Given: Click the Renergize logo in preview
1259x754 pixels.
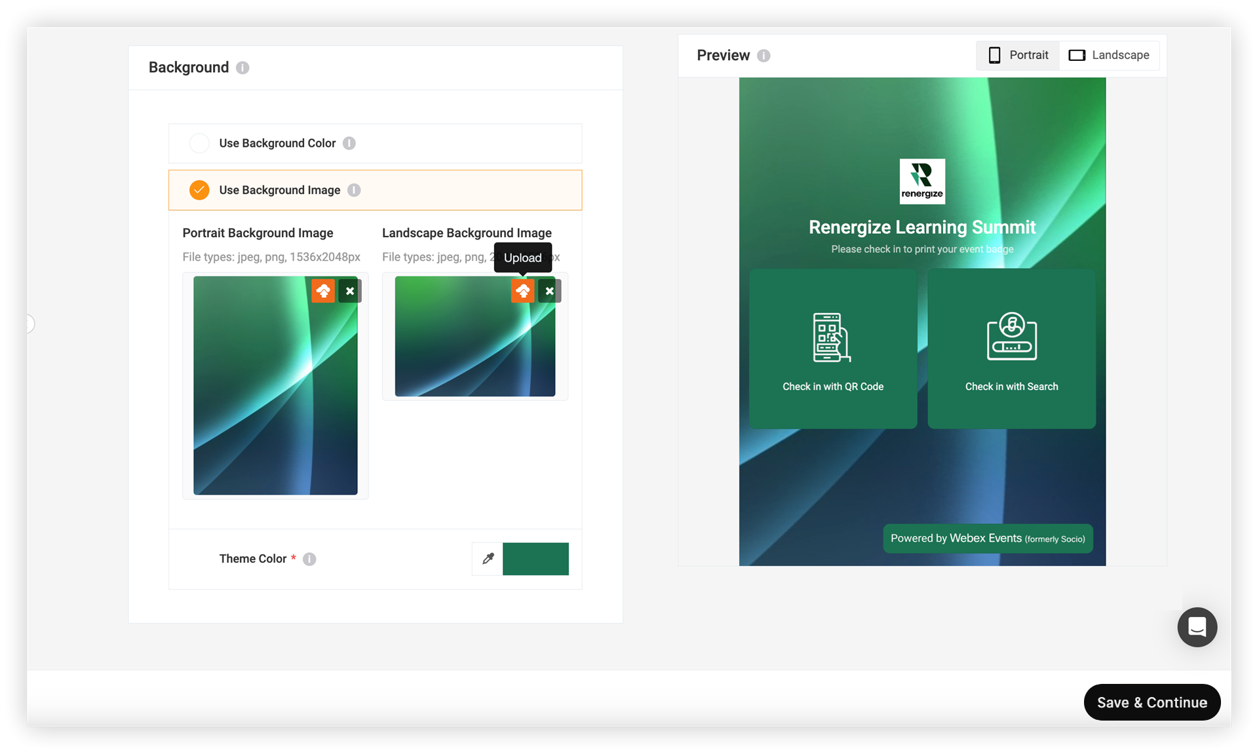Looking at the screenshot, I should click(x=922, y=181).
